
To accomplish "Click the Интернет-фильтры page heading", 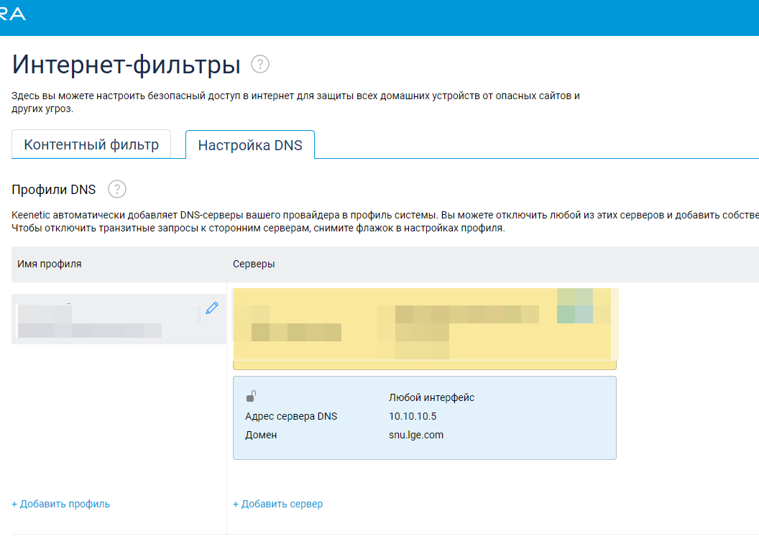I will [x=126, y=65].
